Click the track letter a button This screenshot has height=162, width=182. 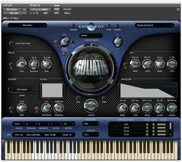click(25, 9)
